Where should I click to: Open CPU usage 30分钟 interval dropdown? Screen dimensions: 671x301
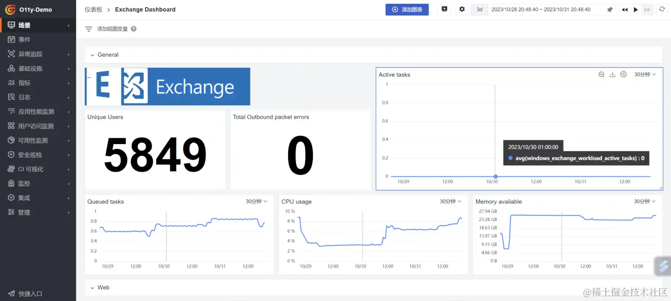(x=451, y=201)
